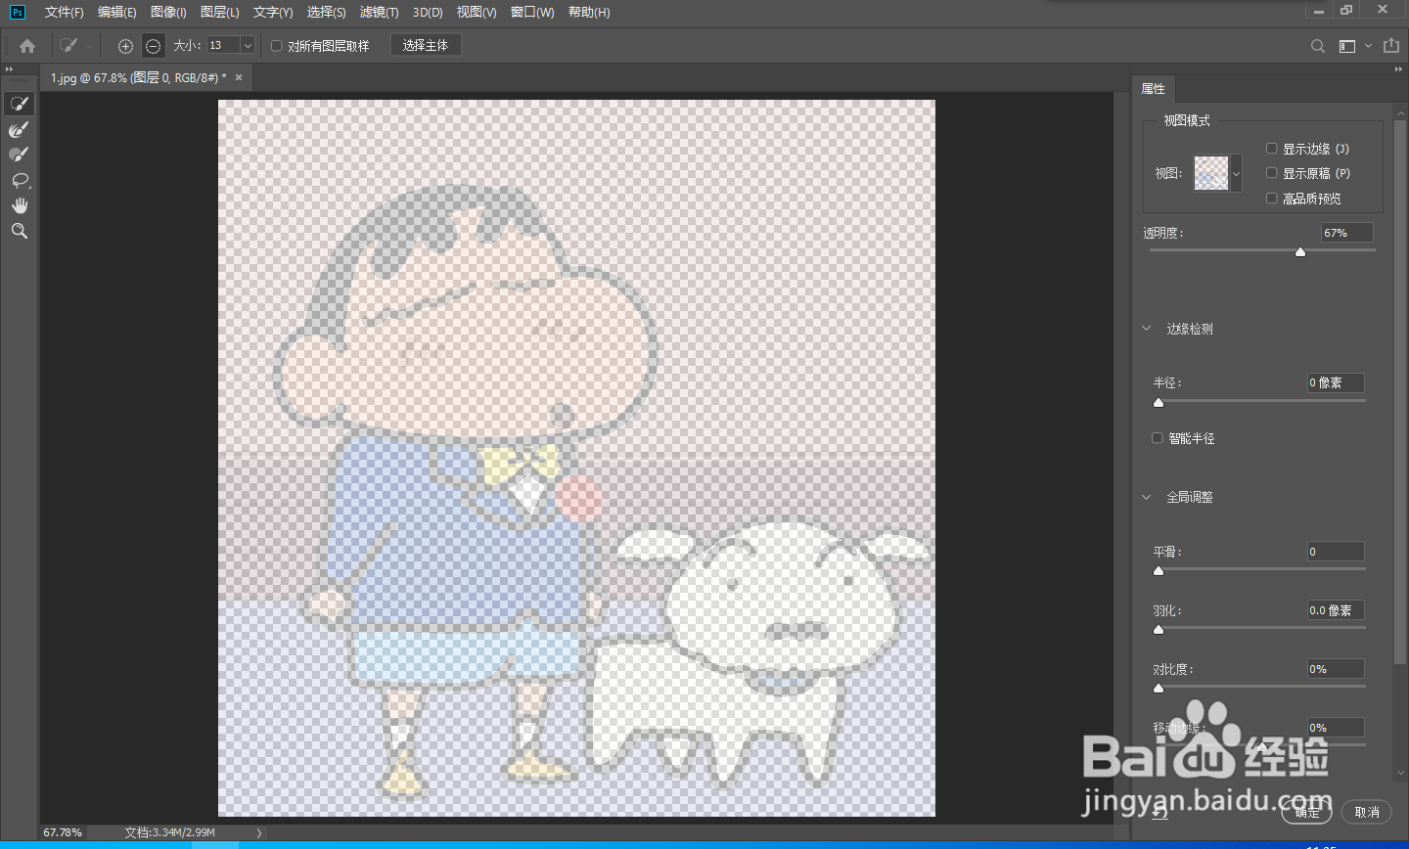The height and width of the screenshot is (849, 1409).
Task: Click the 移动边缘 0% field
Action: click(x=1336, y=728)
